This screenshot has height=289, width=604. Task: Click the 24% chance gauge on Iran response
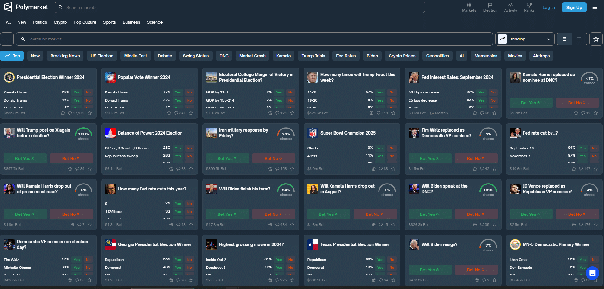(286, 135)
